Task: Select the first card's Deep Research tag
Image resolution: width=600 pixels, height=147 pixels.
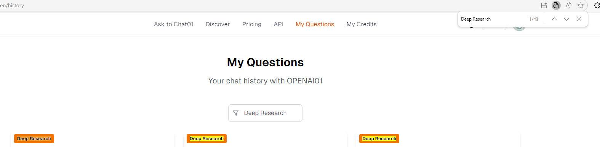Action: (x=34, y=139)
